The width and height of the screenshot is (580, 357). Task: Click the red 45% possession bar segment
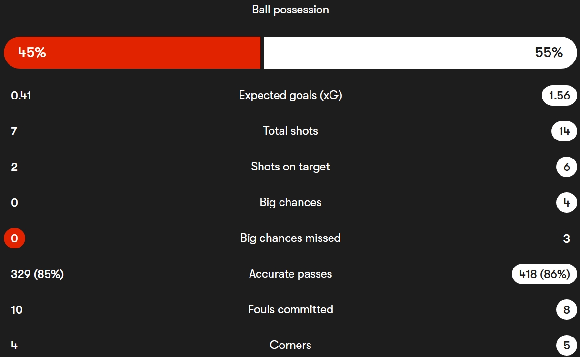(x=132, y=52)
